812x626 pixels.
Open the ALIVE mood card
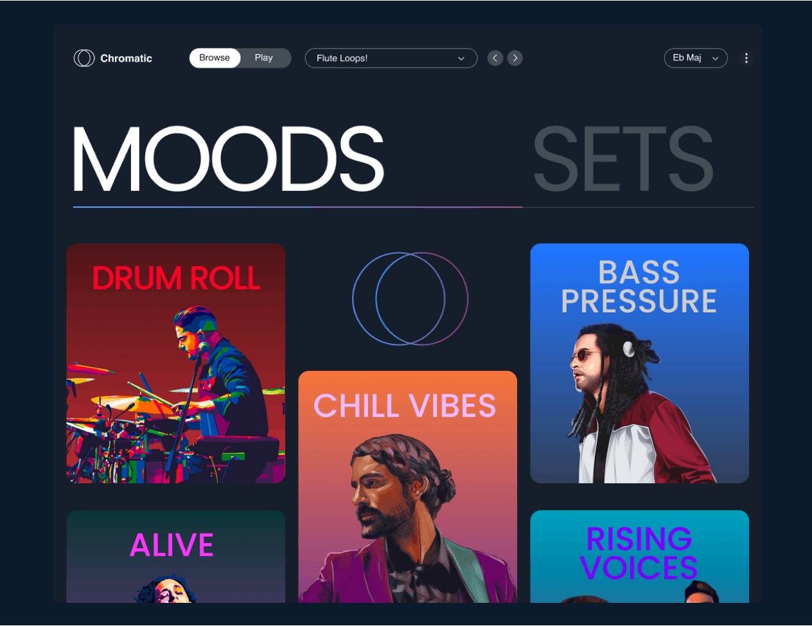point(176,557)
